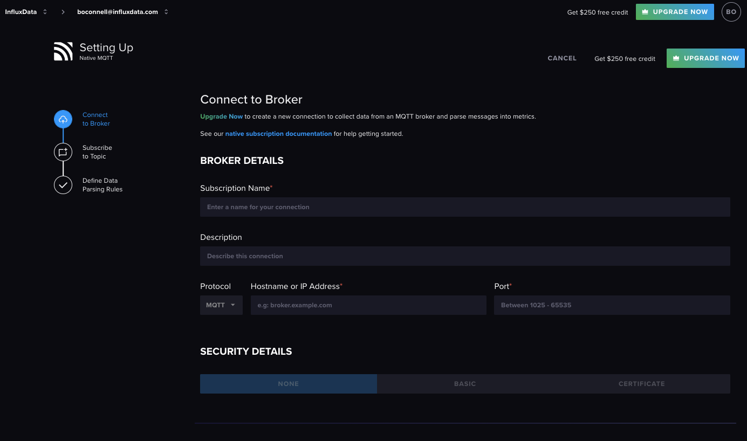Click the Hostname or IP Address field
Viewport: 747px width, 441px height.
click(x=368, y=305)
